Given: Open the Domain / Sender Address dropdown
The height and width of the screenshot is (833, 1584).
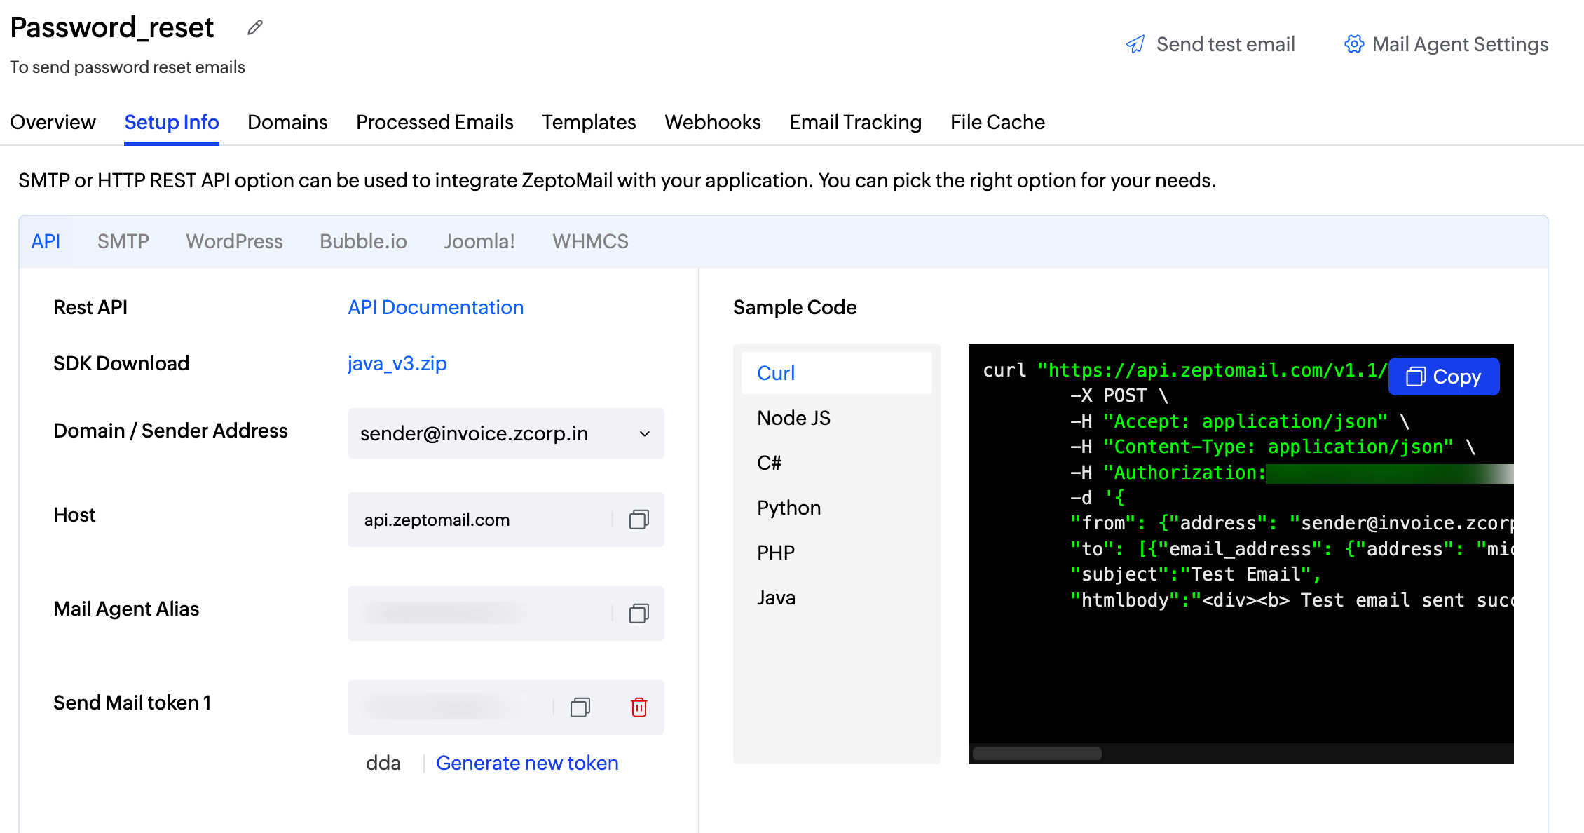Looking at the screenshot, I should tap(505, 433).
